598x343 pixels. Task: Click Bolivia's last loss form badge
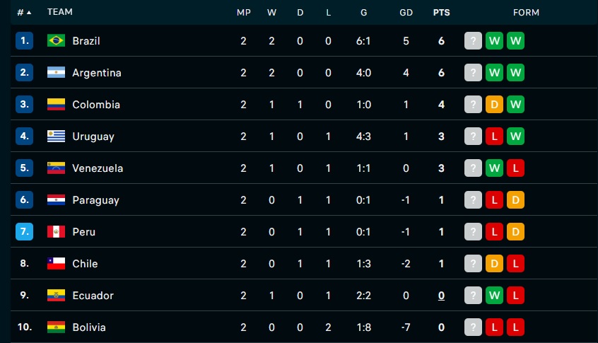coord(515,327)
